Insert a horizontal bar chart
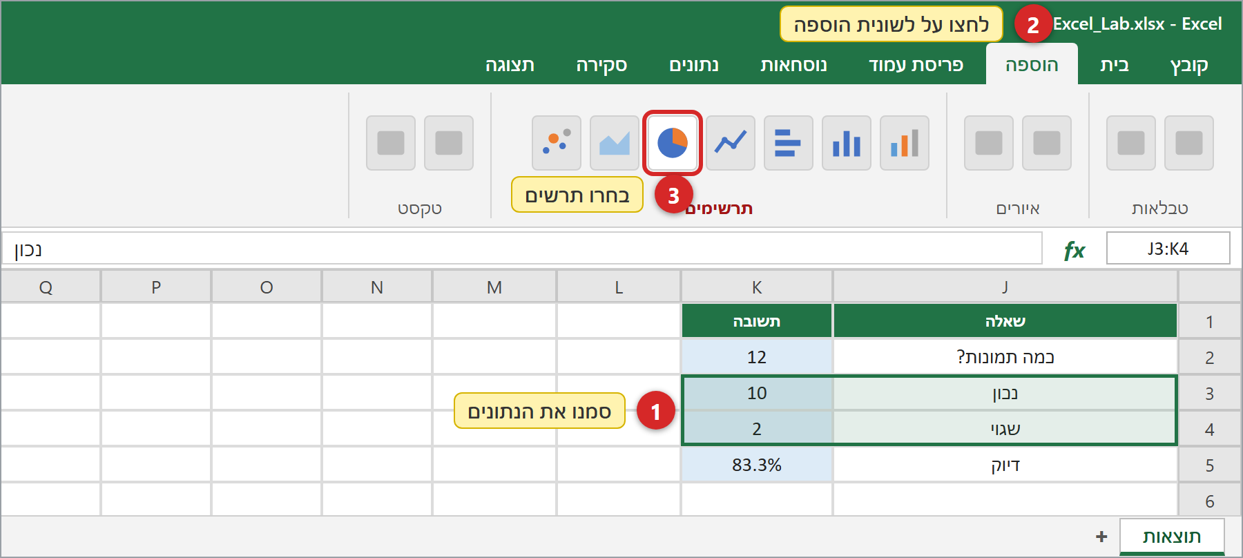Viewport: 1243px width, 558px height. tap(789, 143)
